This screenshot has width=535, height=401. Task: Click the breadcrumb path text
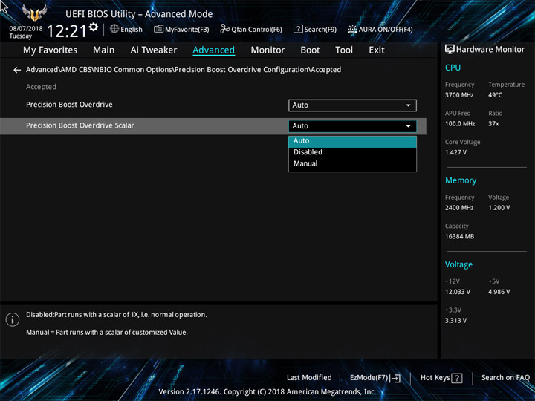(x=184, y=70)
